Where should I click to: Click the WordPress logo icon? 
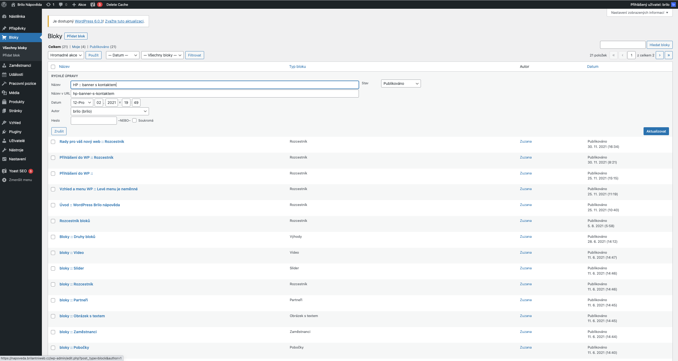click(4, 5)
